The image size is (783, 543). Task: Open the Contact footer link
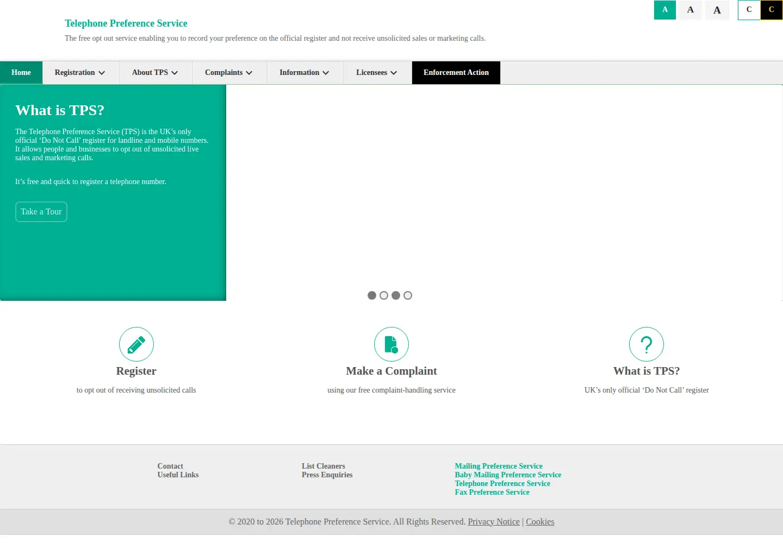(x=170, y=466)
